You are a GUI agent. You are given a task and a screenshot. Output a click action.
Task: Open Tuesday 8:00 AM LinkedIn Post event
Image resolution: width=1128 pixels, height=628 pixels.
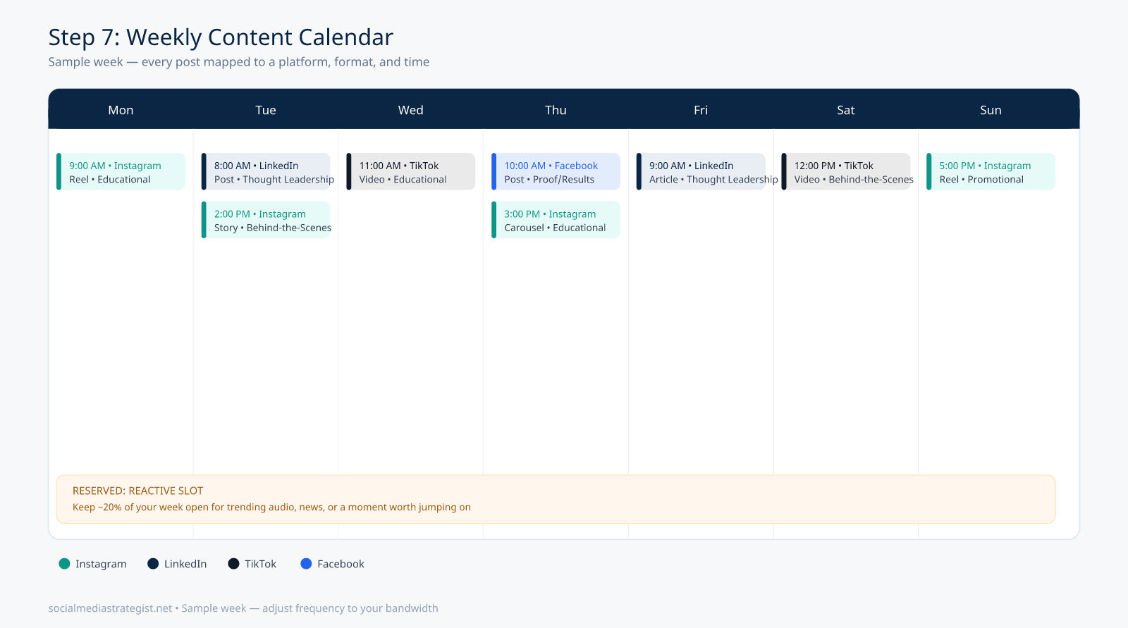pyautogui.click(x=266, y=171)
